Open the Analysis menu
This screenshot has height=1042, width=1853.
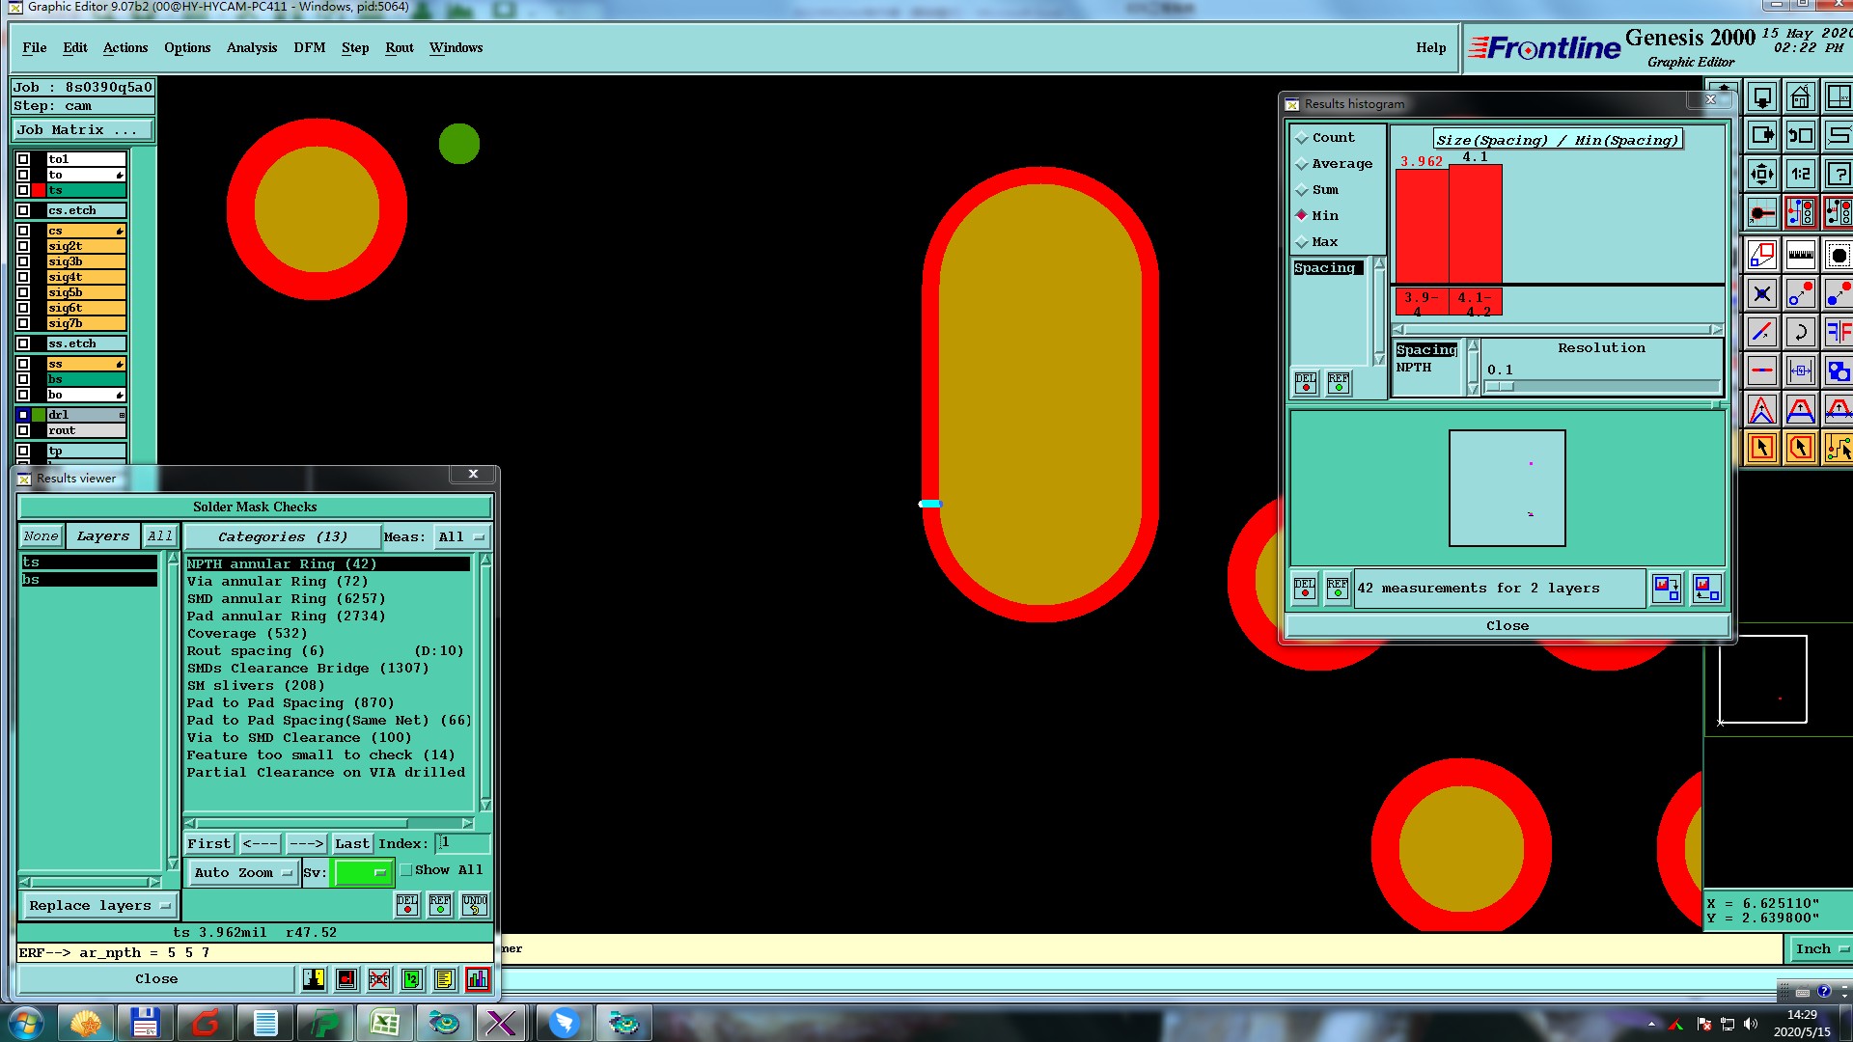251,48
